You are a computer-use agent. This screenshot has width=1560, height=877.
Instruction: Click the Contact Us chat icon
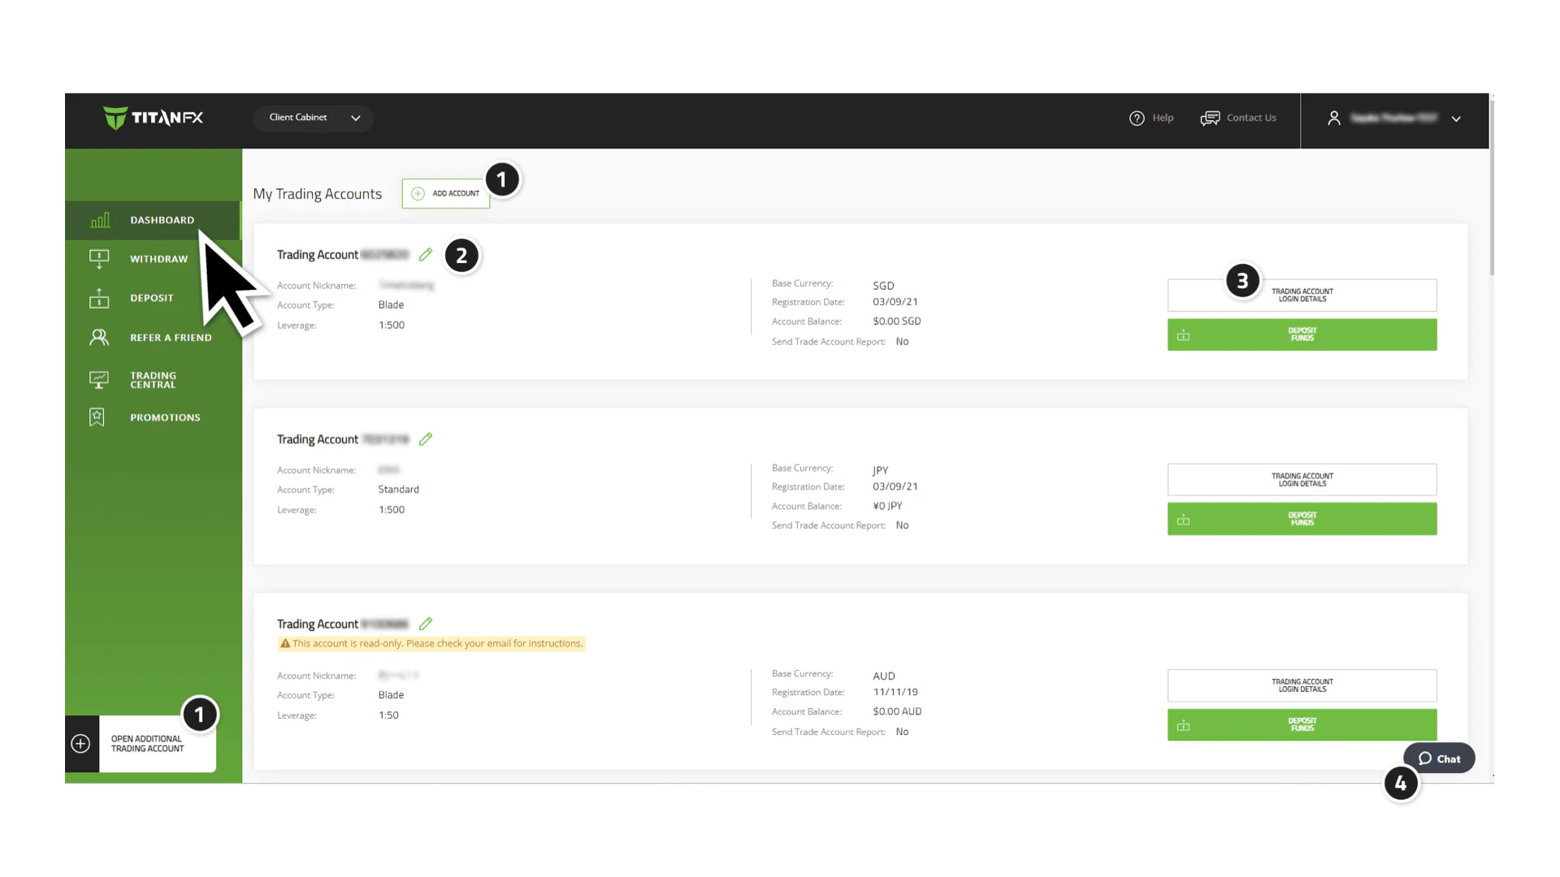click(x=1210, y=119)
